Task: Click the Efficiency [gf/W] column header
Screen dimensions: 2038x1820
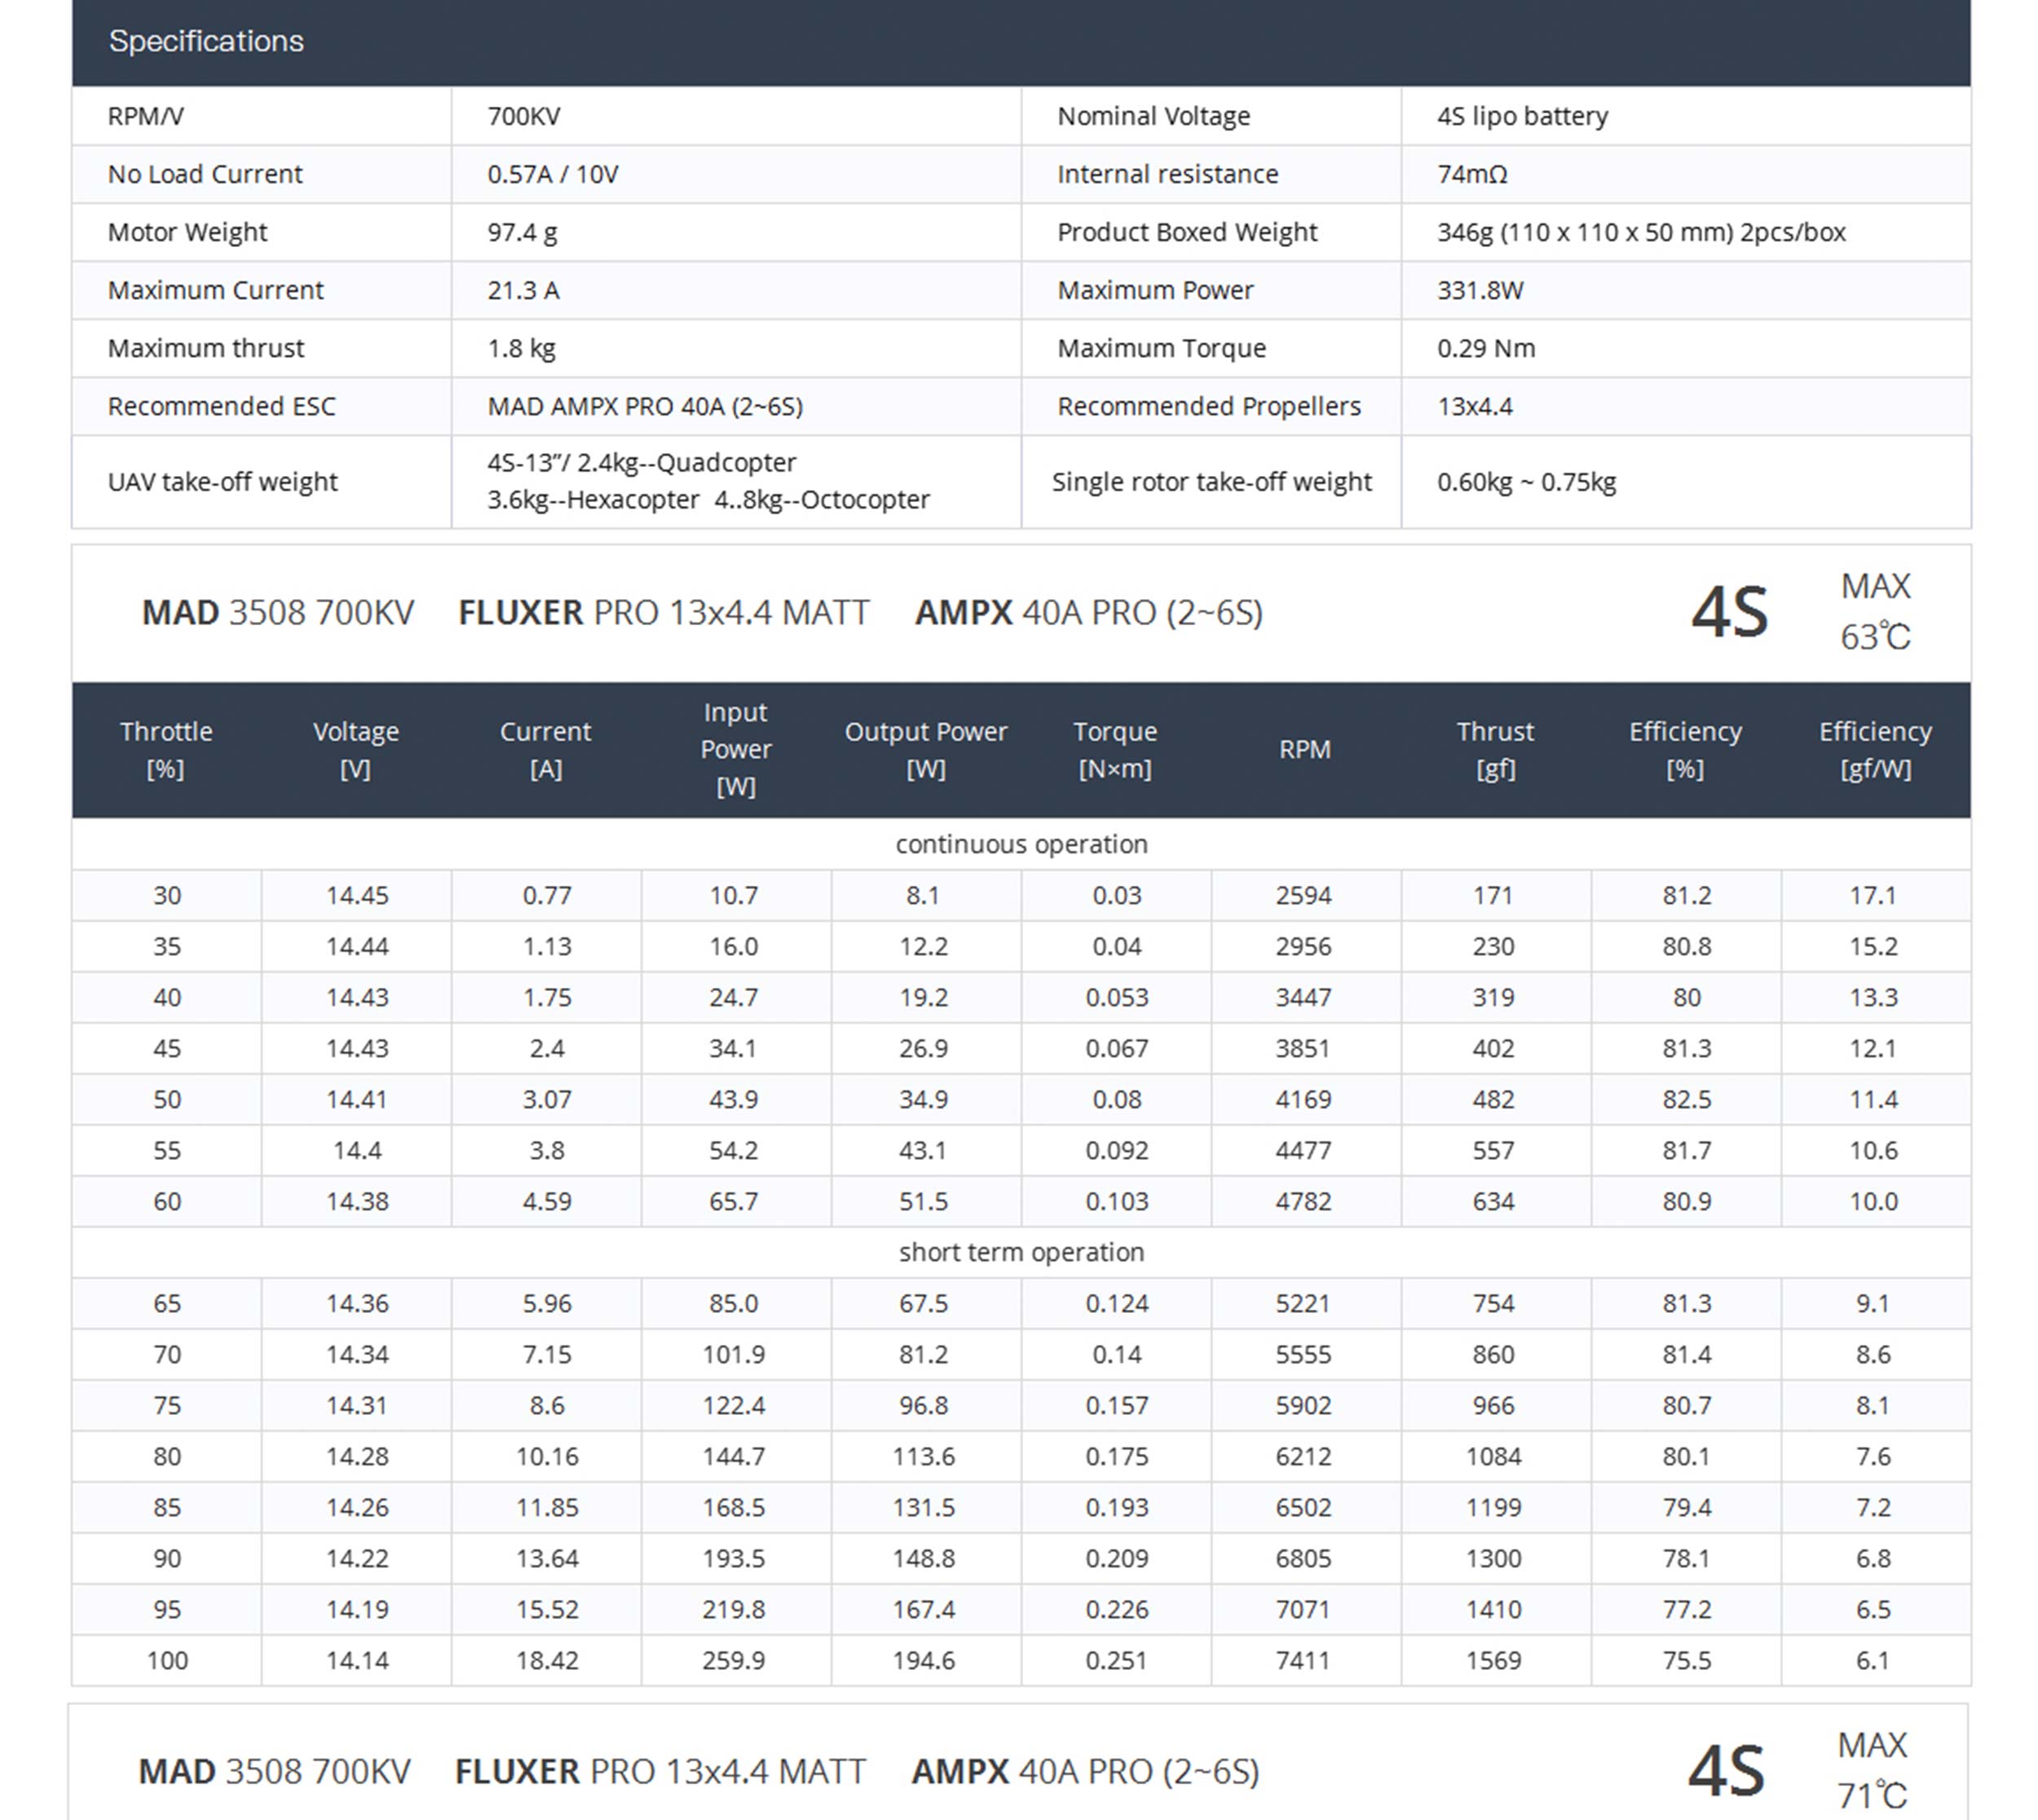Action: (x=1875, y=750)
